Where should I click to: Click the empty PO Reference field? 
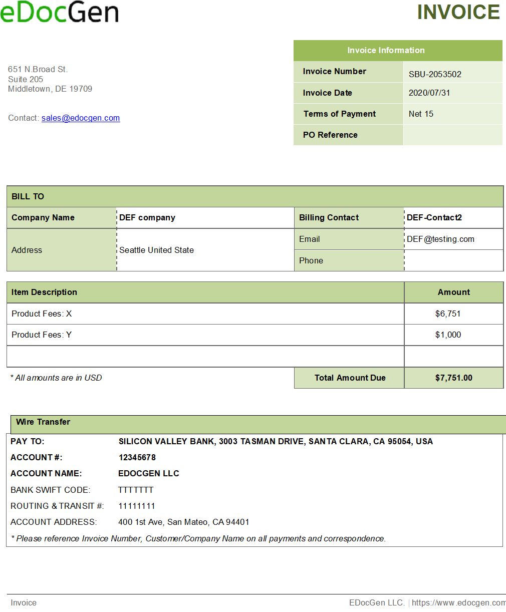pos(452,135)
